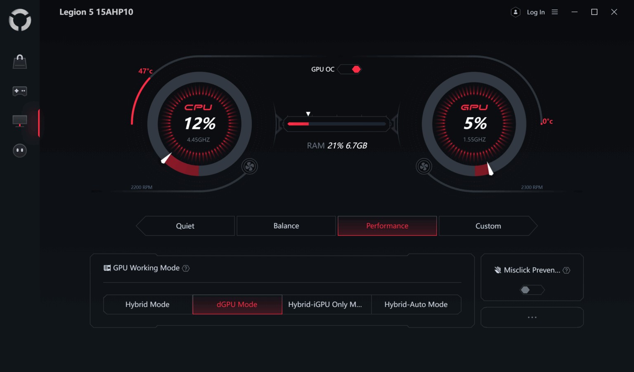634x372 pixels.
Task: Open the hamburger menu next to Log In
Action: point(555,12)
